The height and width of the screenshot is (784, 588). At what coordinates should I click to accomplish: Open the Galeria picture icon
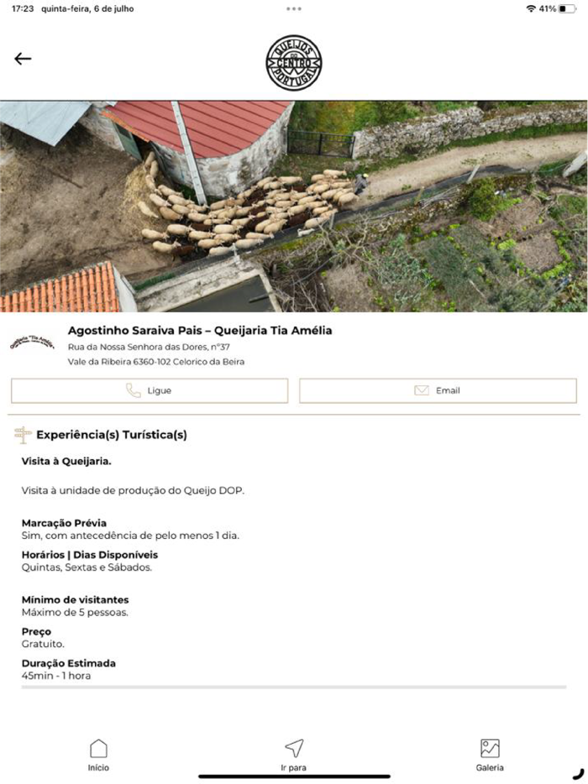point(490,749)
